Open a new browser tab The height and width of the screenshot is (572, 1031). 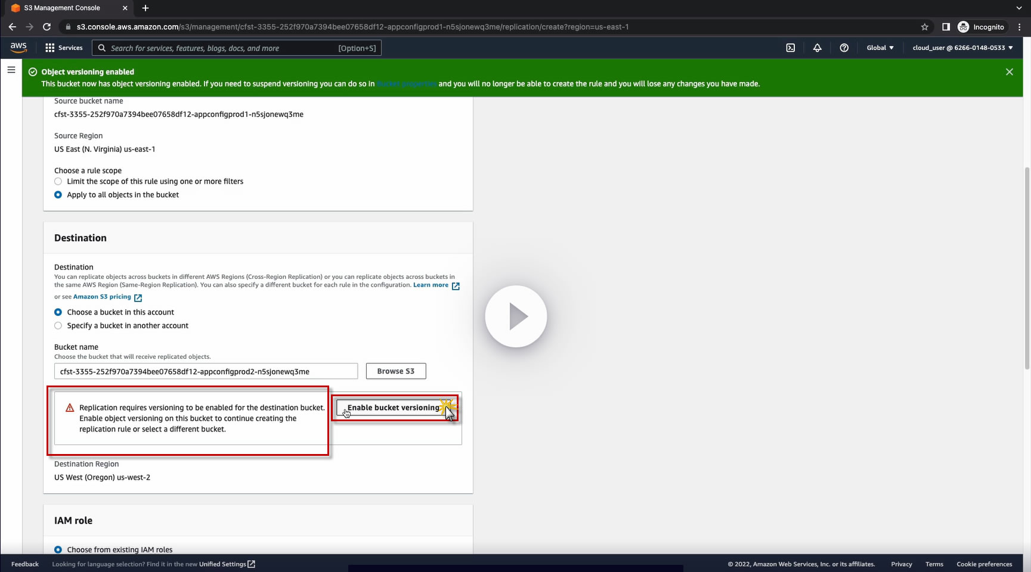pos(145,8)
